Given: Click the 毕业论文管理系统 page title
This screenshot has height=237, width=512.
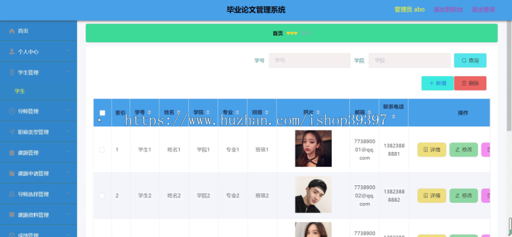Looking at the screenshot, I should tap(256, 10).
